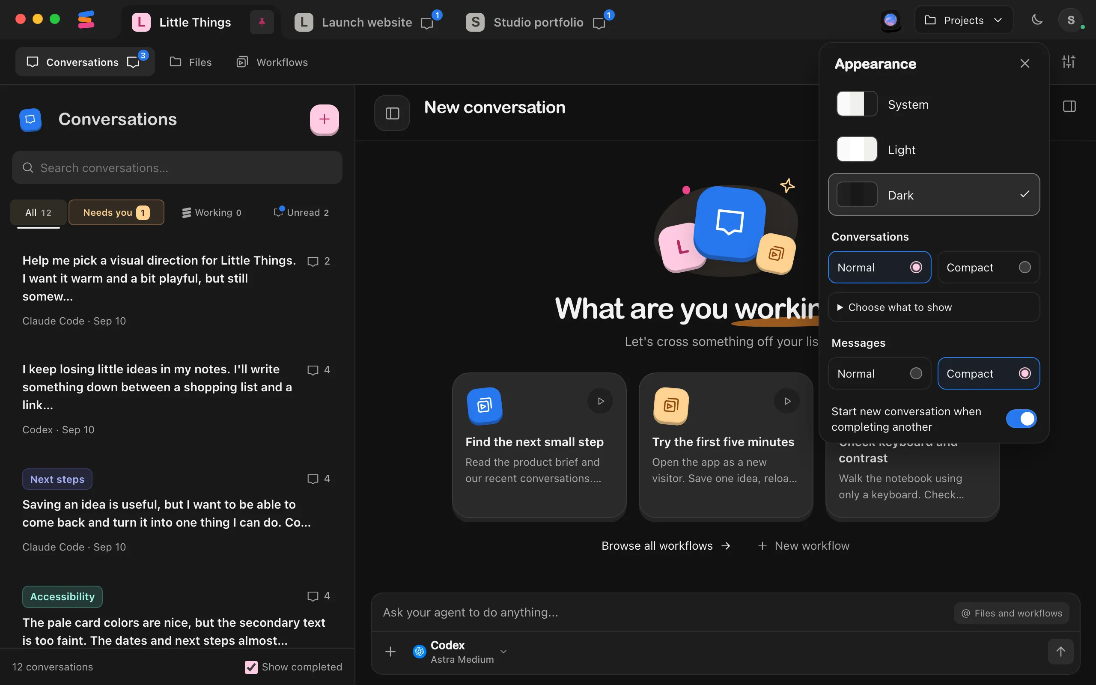Click the colorful orb assistant icon
Image resolution: width=1096 pixels, height=685 pixels.
click(x=890, y=20)
